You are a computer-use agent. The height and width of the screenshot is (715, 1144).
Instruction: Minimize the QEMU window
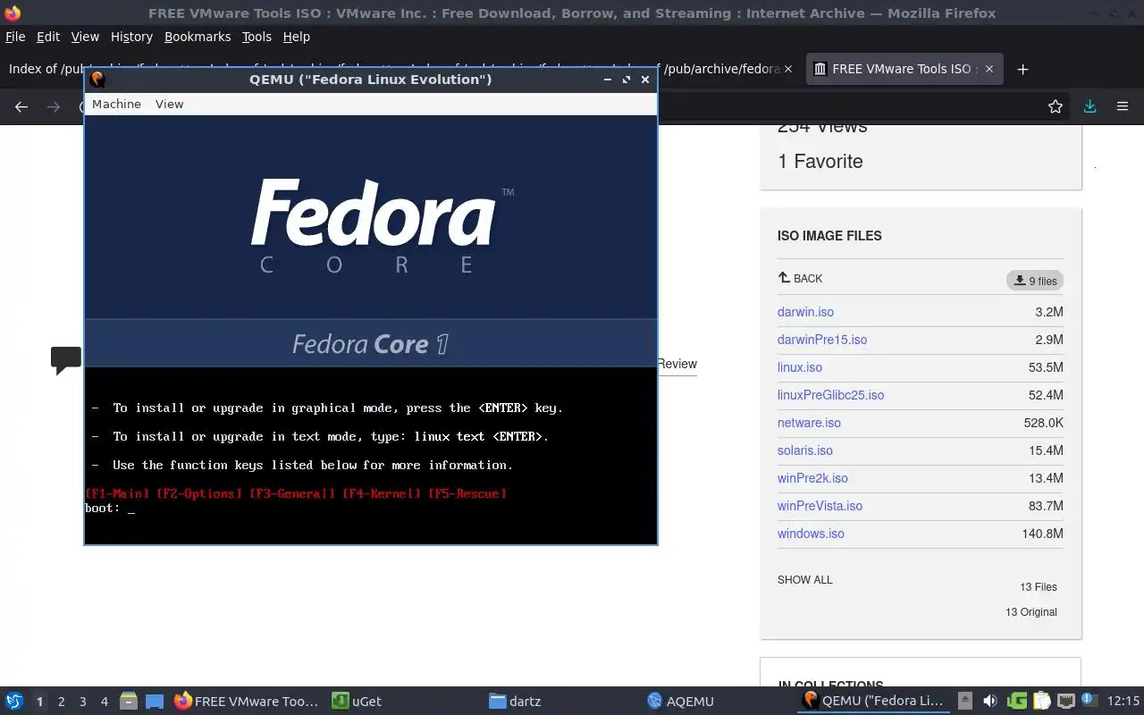(608, 80)
